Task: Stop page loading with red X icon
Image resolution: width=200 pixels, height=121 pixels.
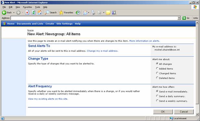Action: point(27,13)
